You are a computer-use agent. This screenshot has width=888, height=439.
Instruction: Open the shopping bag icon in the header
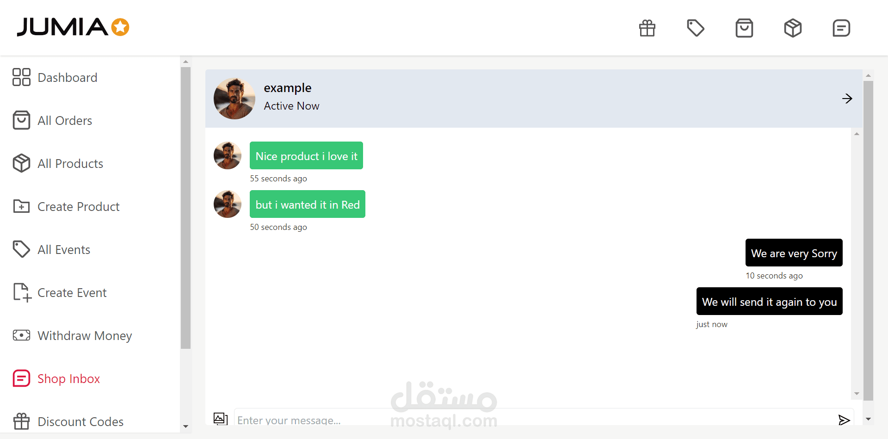pyautogui.click(x=744, y=28)
